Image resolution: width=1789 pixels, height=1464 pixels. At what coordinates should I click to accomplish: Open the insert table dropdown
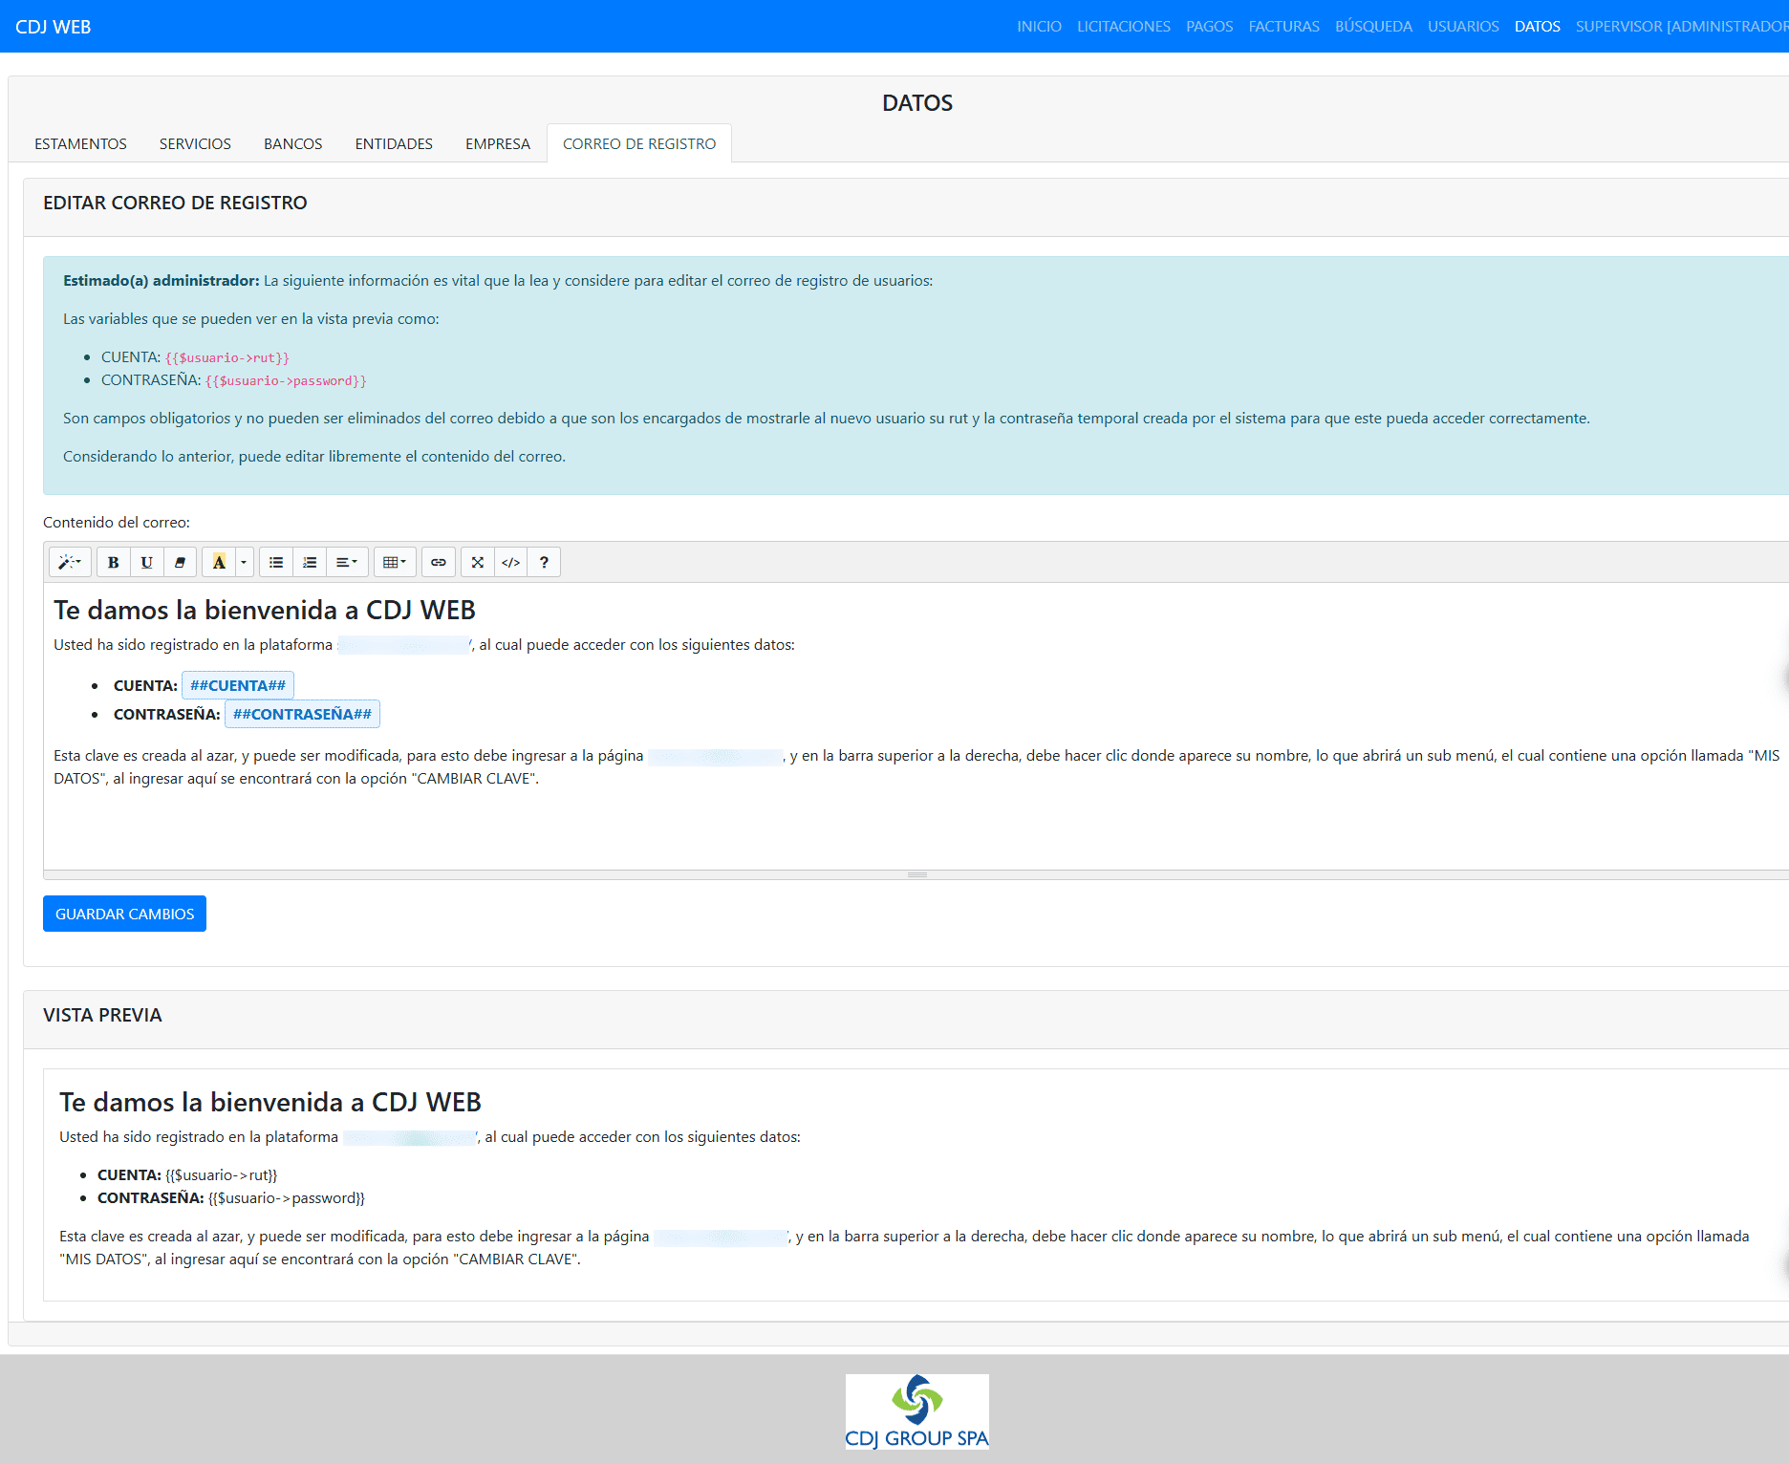[395, 563]
